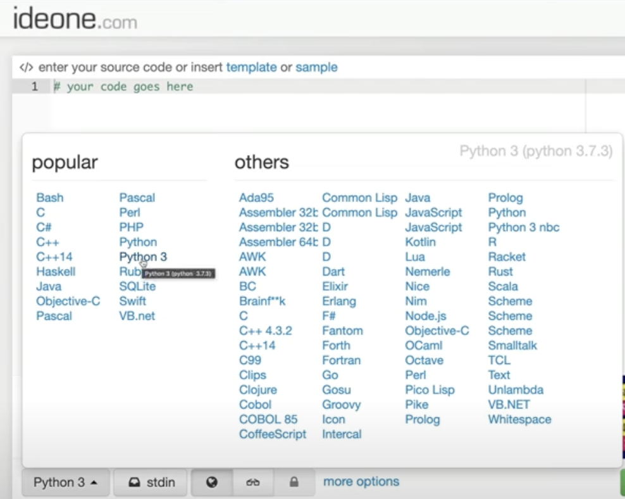The width and height of the screenshot is (625, 499).
Task: Pick Whitespace language
Action: tap(519, 419)
